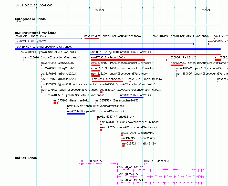Click the nsv4200917 red variant bar
Viewport: 228px width, 186px height.
[x=177, y=65]
